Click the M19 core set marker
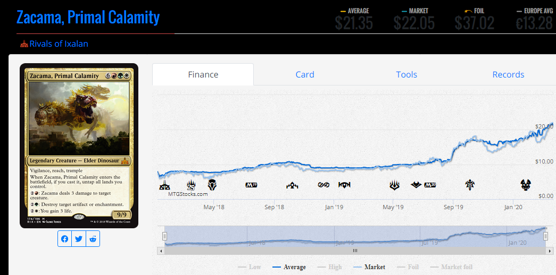 click(251, 185)
